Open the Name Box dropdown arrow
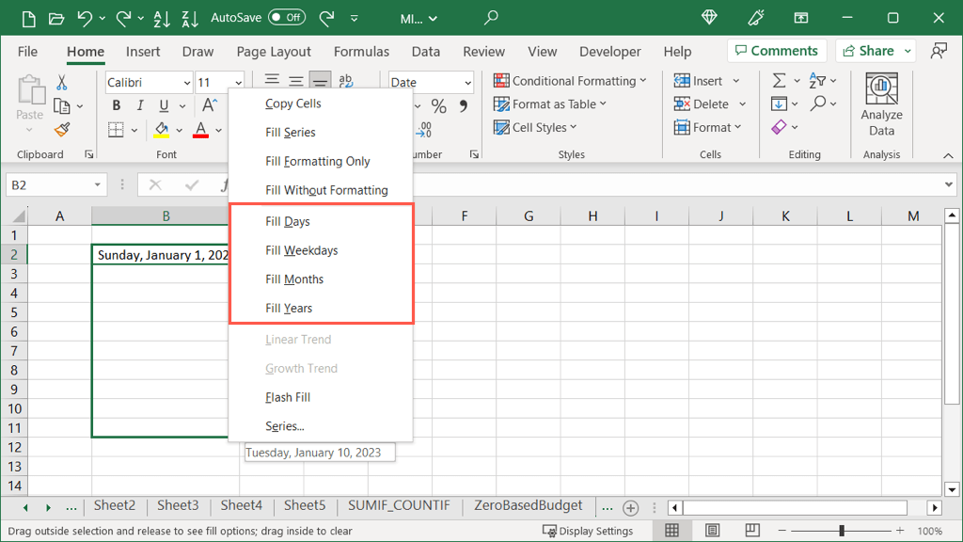The height and width of the screenshot is (542, 963). (97, 185)
